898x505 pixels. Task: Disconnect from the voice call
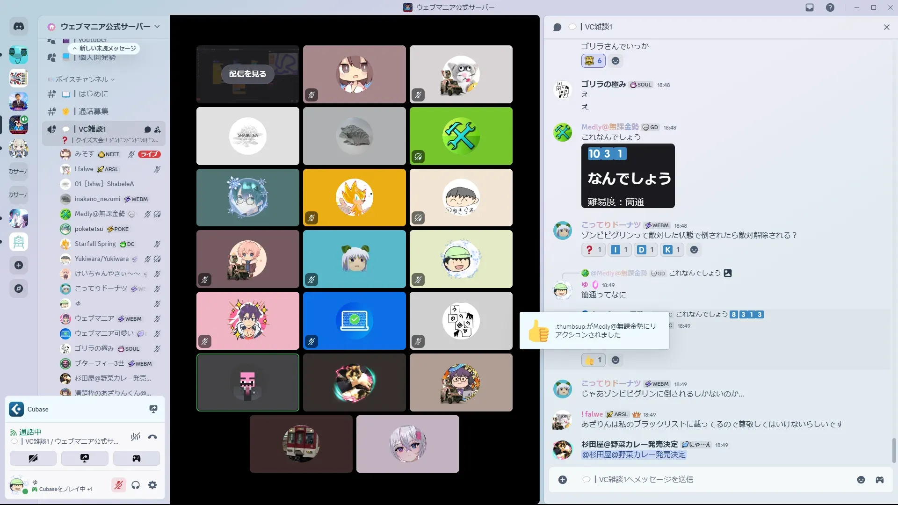click(x=152, y=437)
